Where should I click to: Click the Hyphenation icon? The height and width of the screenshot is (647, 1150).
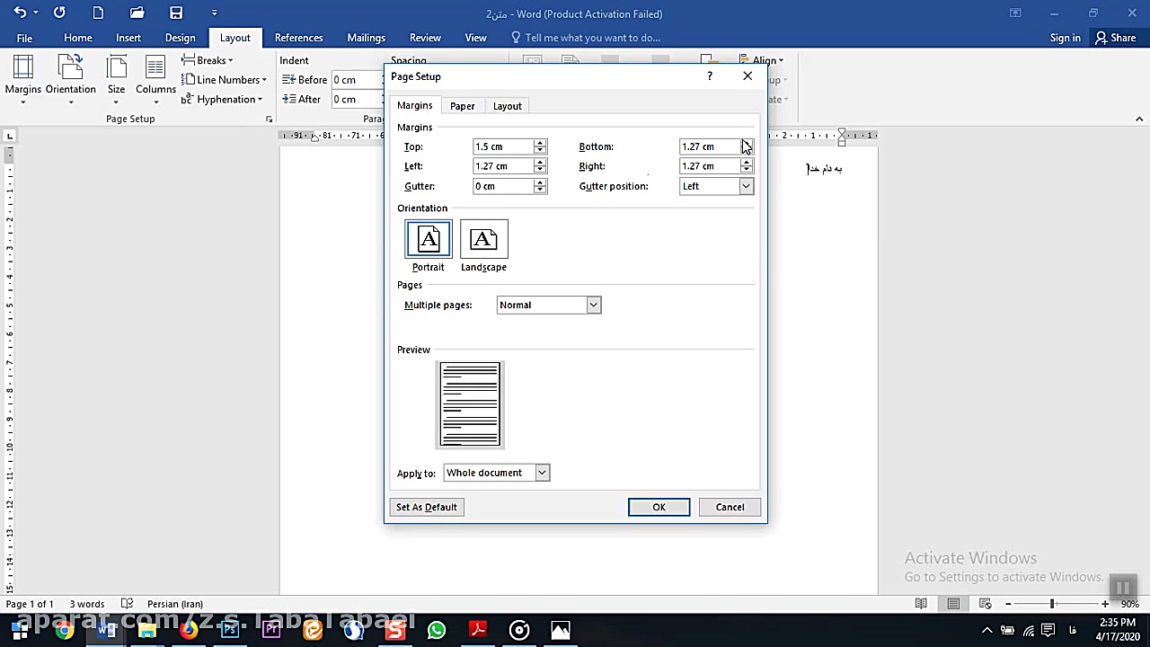pos(221,99)
